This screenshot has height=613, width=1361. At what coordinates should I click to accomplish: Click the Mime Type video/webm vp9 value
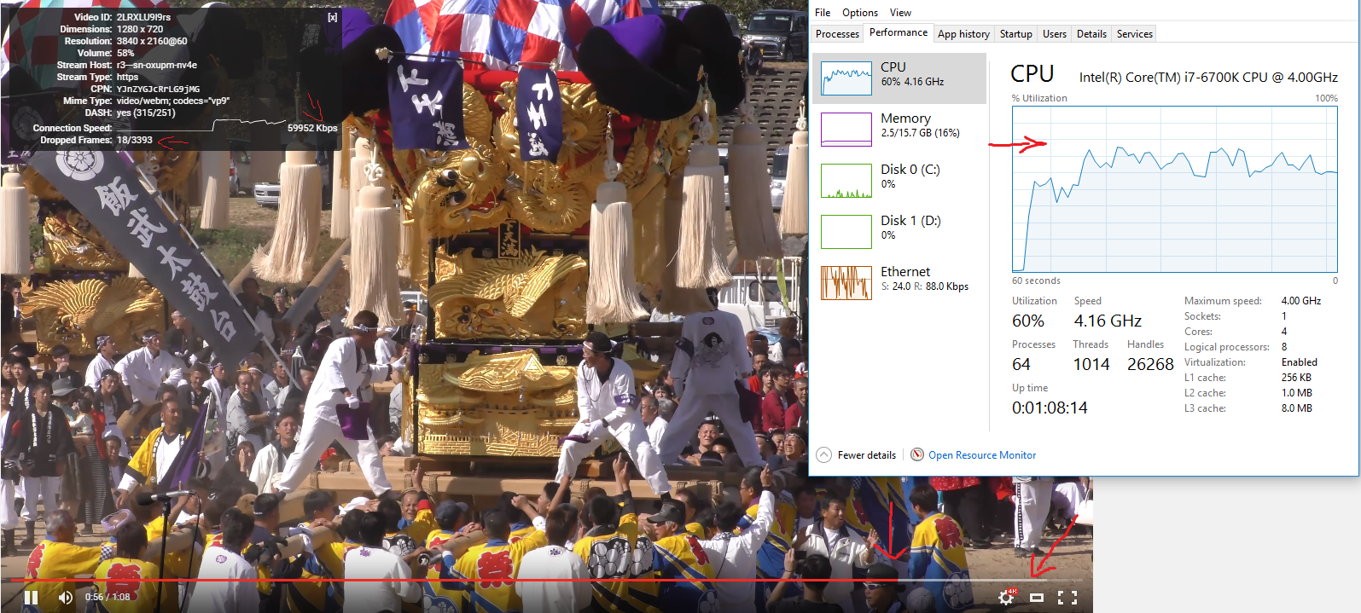coord(173,101)
